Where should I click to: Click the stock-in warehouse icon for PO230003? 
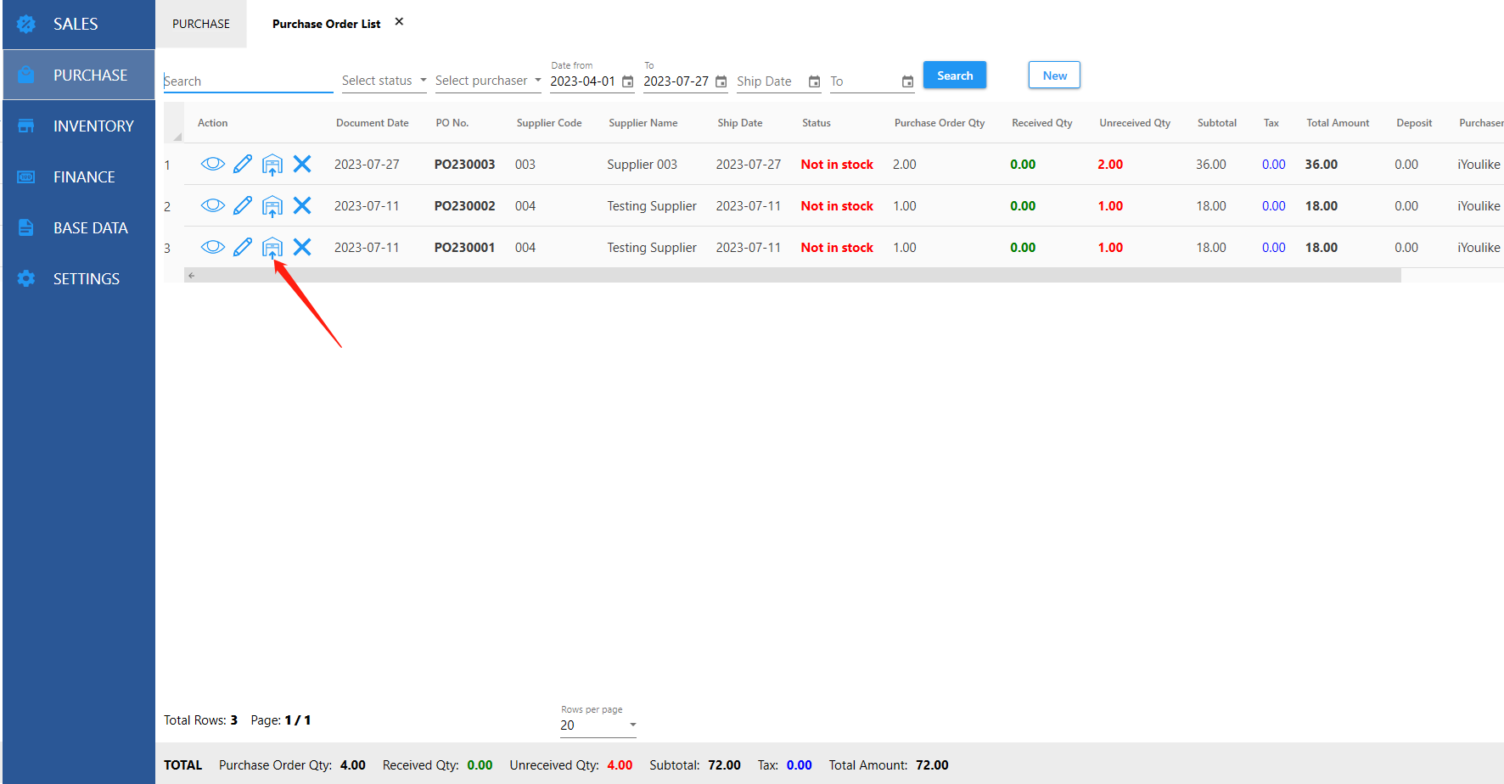point(272,165)
